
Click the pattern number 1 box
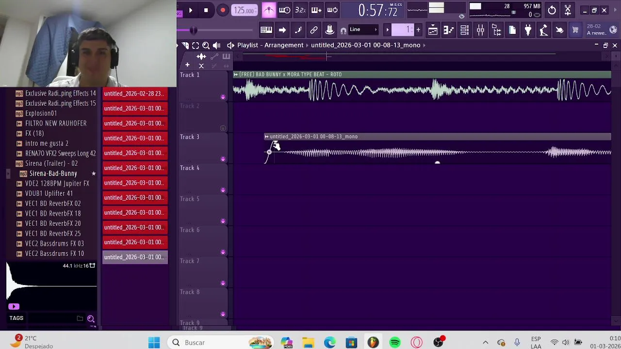tap(403, 30)
